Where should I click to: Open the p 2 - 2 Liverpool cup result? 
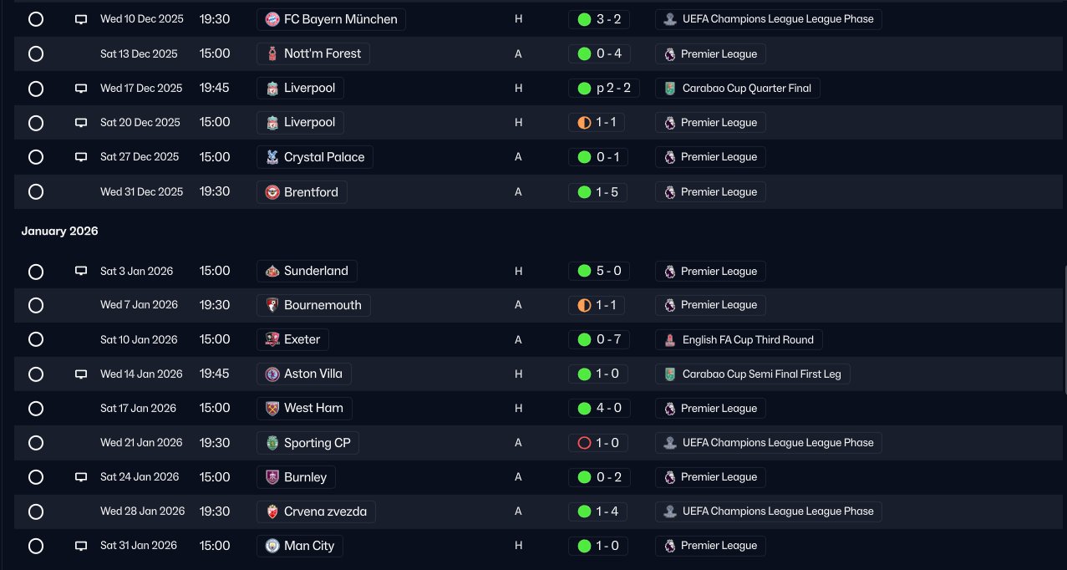[598, 89]
